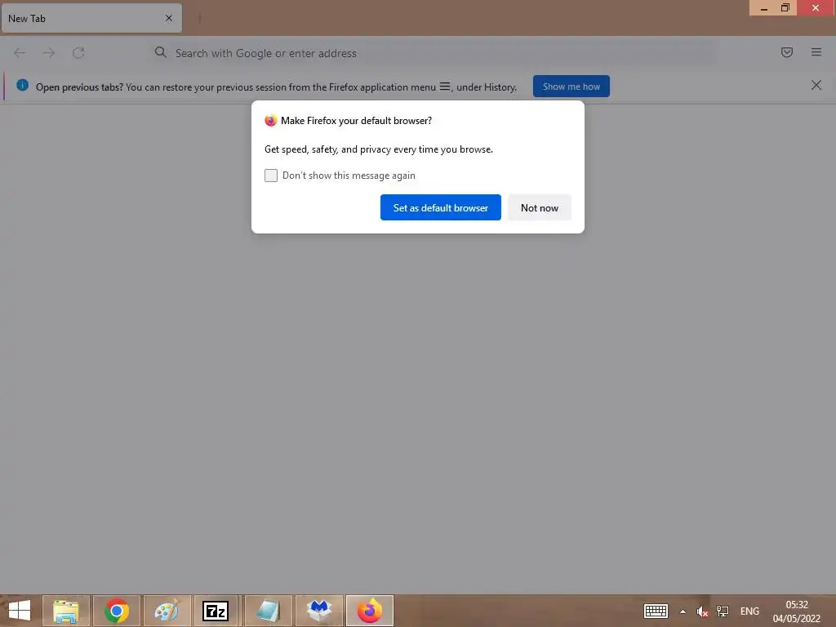This screenshot has width=836, height=627.
Task: Open a new tab with plus button
Action: (199, 18)
